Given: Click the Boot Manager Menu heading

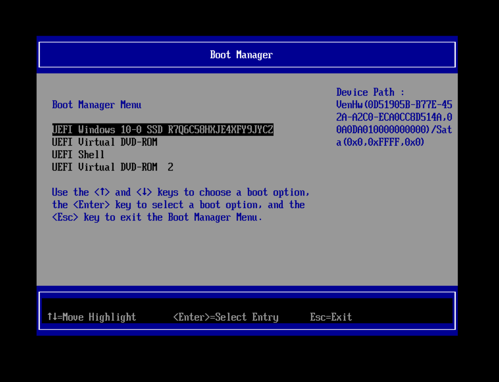Looking at the screenshot, I should (x=97, y=105).
